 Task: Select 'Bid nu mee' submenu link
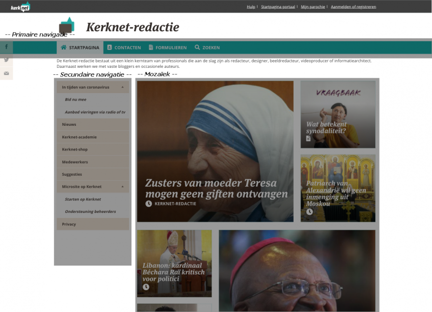click(x=76, y=100)
